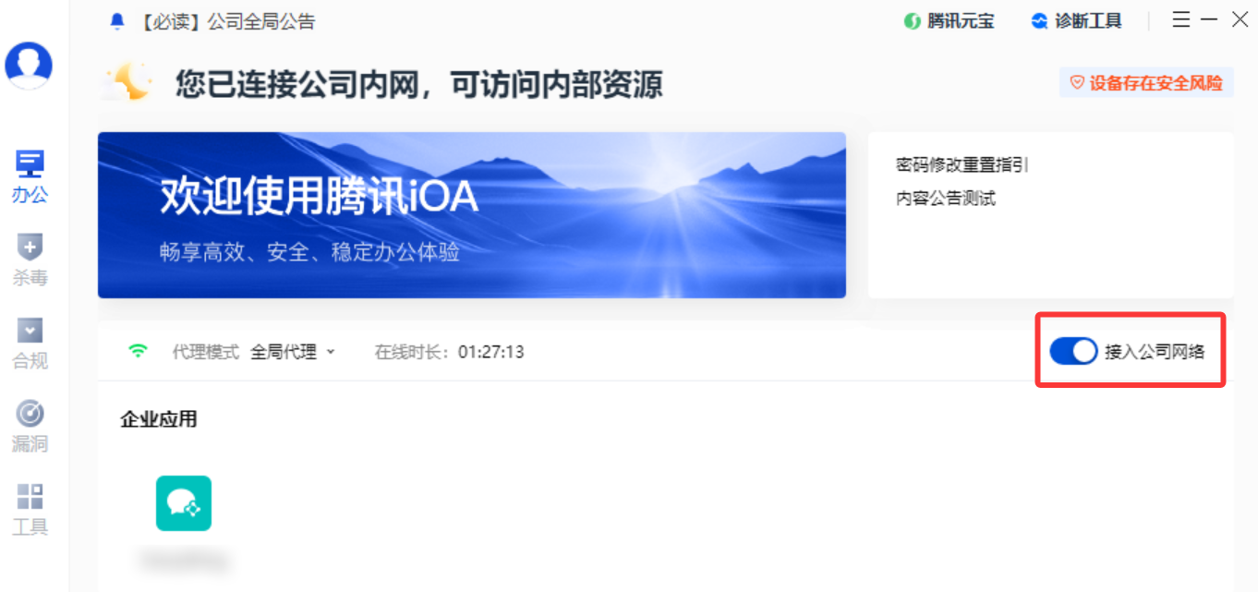Open 内容公告测试 notice
The width and height of the screenshot is (1258, 592).
(946, 199)
